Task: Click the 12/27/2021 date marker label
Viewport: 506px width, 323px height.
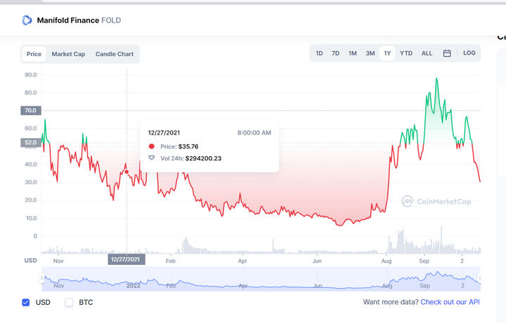Action: point(126,259)
